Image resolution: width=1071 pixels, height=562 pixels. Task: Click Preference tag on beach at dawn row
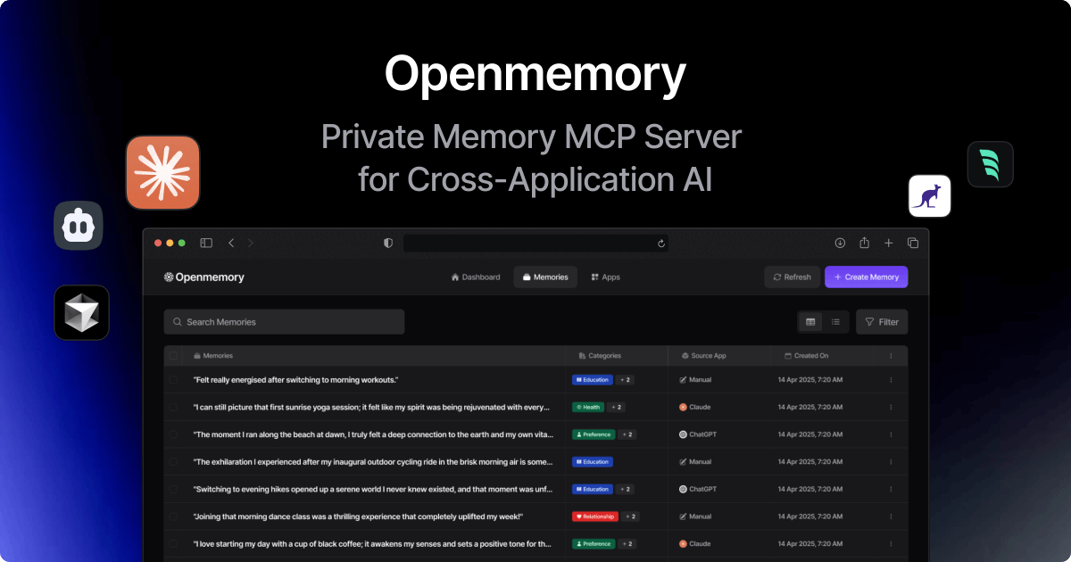[x=594, y=434]
